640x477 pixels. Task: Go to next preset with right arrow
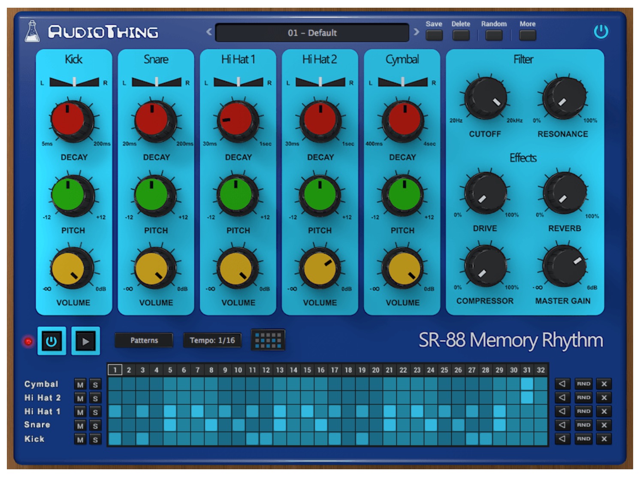click(x=416, y=31)
